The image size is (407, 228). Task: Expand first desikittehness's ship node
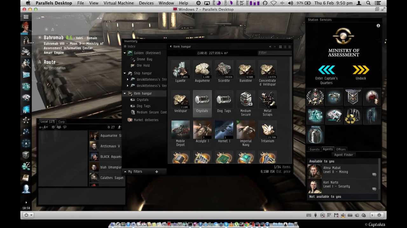coord(128,79)
